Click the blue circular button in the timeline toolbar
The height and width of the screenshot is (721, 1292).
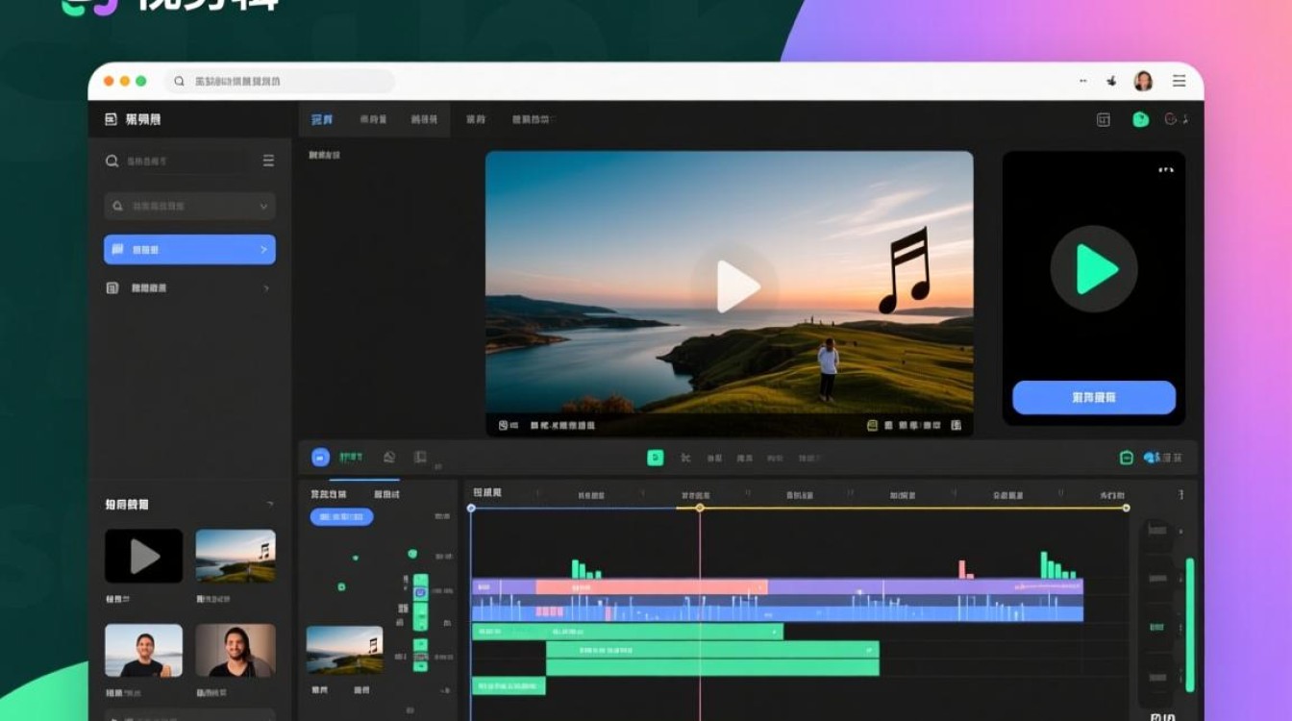(321, 458)
